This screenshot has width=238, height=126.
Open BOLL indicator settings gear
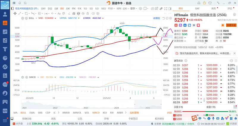23,18
